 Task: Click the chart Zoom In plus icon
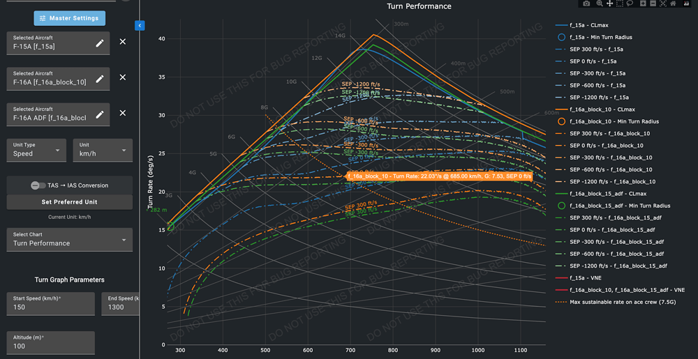tap(641, 4)
